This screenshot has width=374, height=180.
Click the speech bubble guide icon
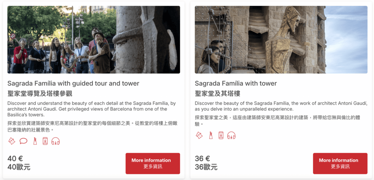click(23, 141)
